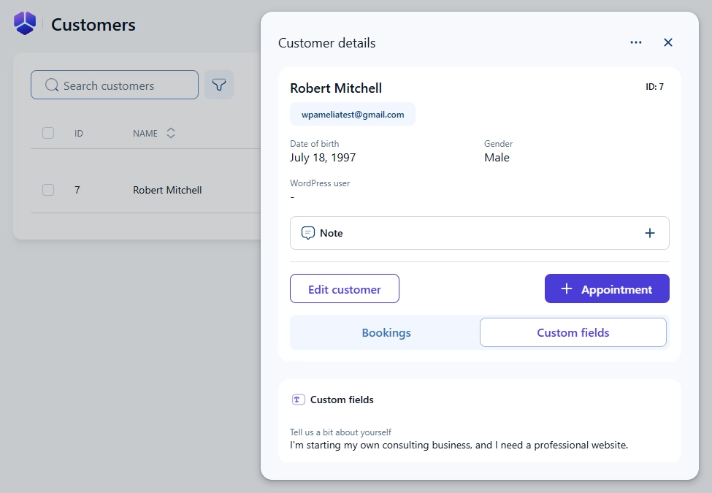Click the wpameliatest@gmail.com email chip
Screen dimensions: 712x493
point(353,115)
